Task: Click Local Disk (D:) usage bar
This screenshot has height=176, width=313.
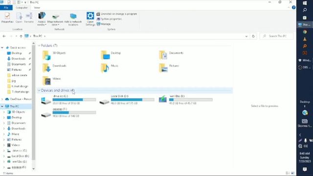Action: pyautogui.click(x=133, y=100)
